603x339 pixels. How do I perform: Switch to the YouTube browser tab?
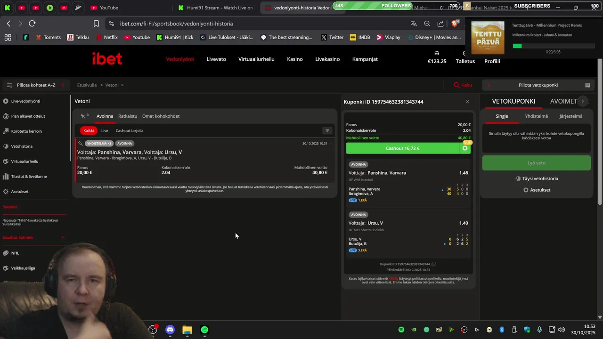[104, 8]
